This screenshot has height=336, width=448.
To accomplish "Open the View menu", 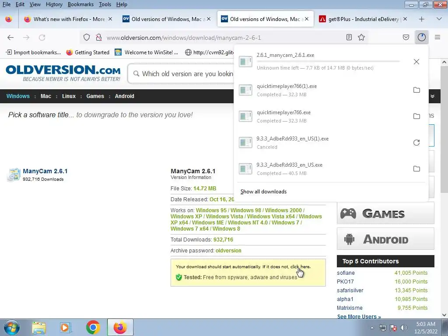I will tap(35, 4).
